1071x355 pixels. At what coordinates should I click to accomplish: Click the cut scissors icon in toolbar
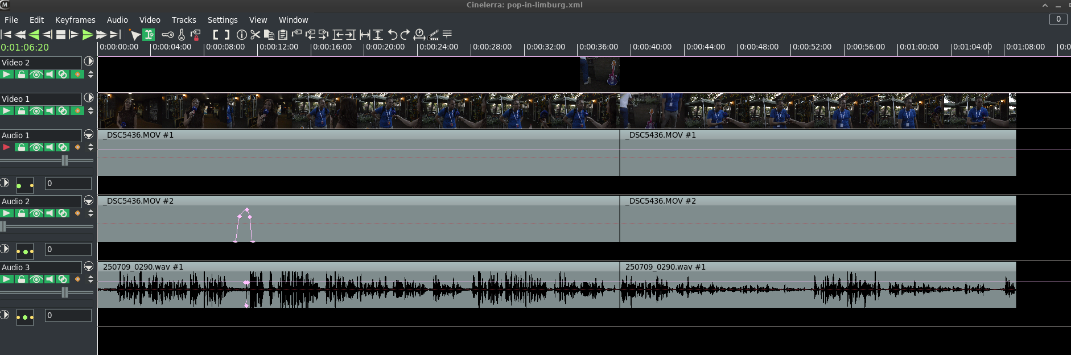(x=255, y=35)
